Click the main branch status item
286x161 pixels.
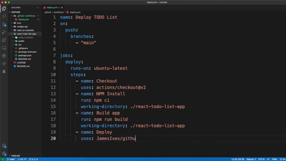pos(11,159)
